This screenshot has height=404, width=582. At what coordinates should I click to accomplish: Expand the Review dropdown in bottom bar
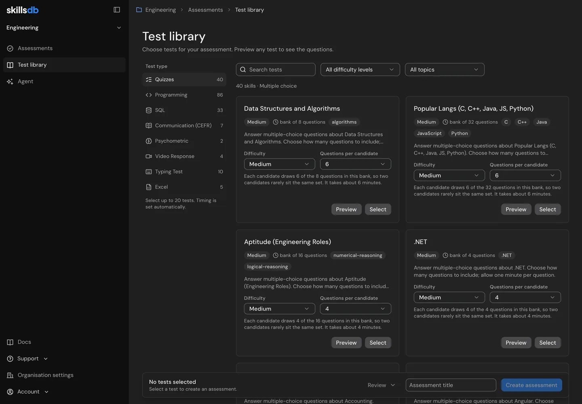coord(381,385)
